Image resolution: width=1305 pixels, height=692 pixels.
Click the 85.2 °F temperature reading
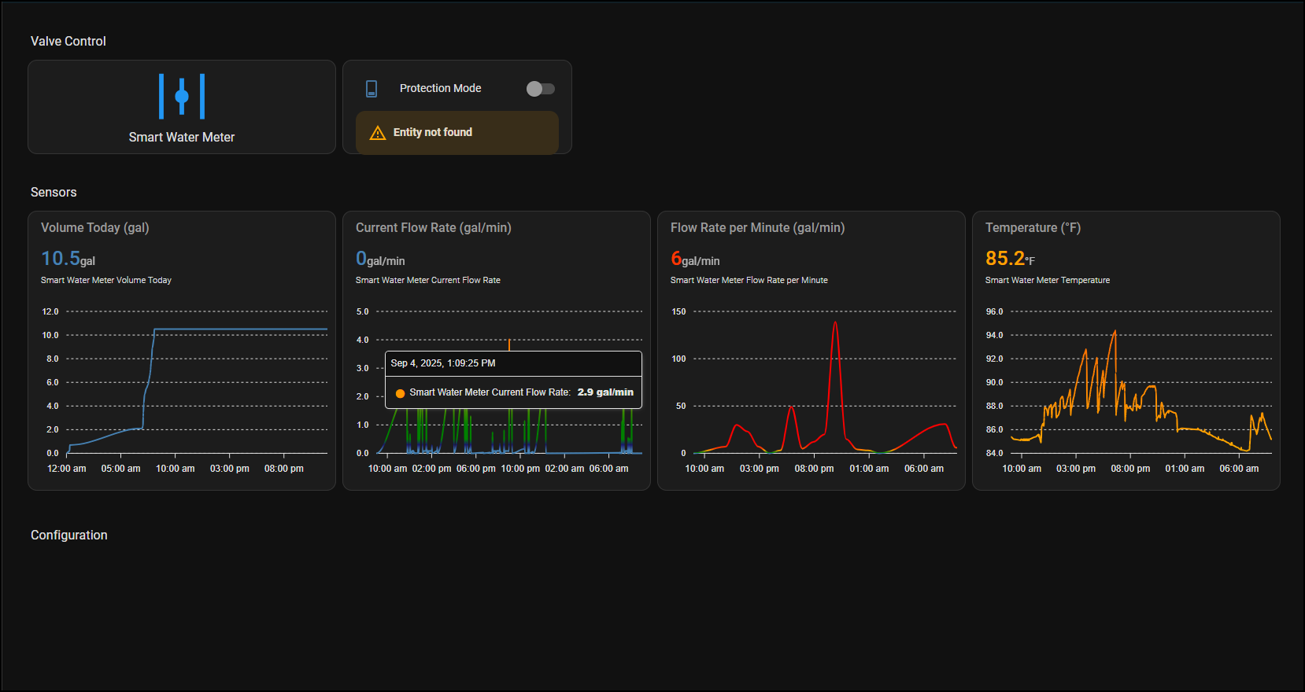1009,259
